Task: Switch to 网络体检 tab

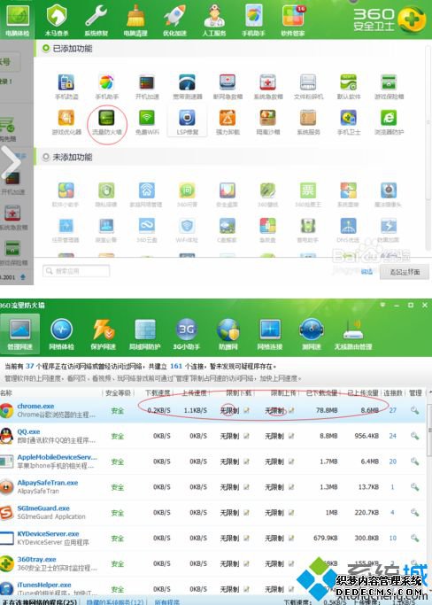Action: pyautogui.click(x=61, y=334)
